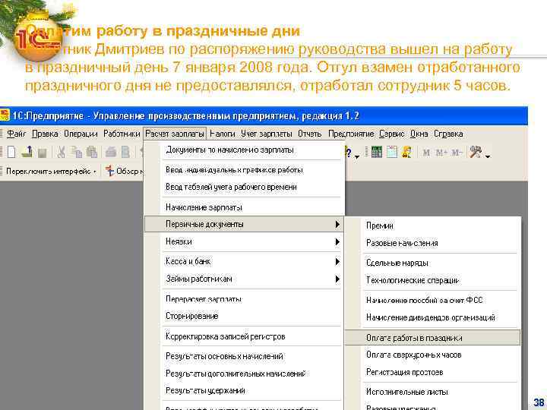The width and height of the screenshot is (547, 410).
Task: Open the Учет зарплаты menu
Action: pos(267,134)
